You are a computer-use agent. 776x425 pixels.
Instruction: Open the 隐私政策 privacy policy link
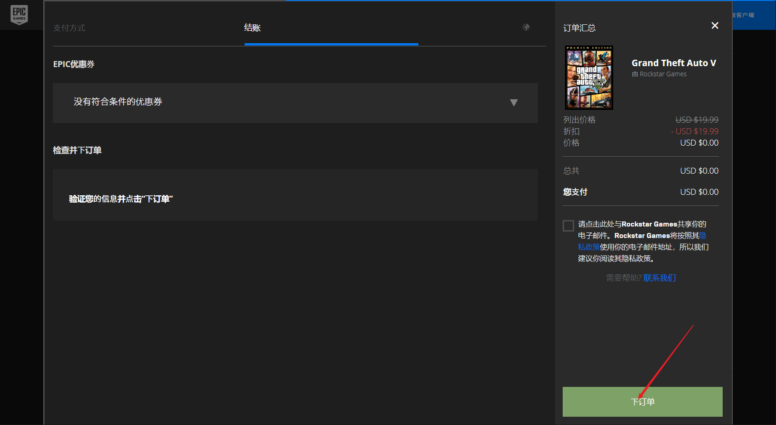coord(589,247)
